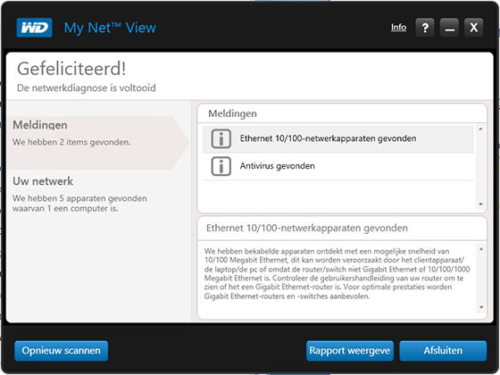Click the Afsluiten button

pyautogui.click(x=443, y=351)
